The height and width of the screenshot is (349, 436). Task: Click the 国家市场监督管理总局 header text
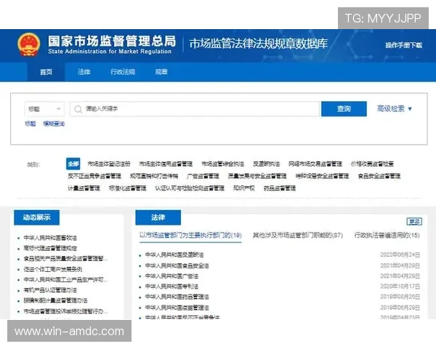coord(112,41)
